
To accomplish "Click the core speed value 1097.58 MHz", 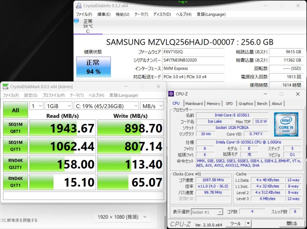I will 213,180.
